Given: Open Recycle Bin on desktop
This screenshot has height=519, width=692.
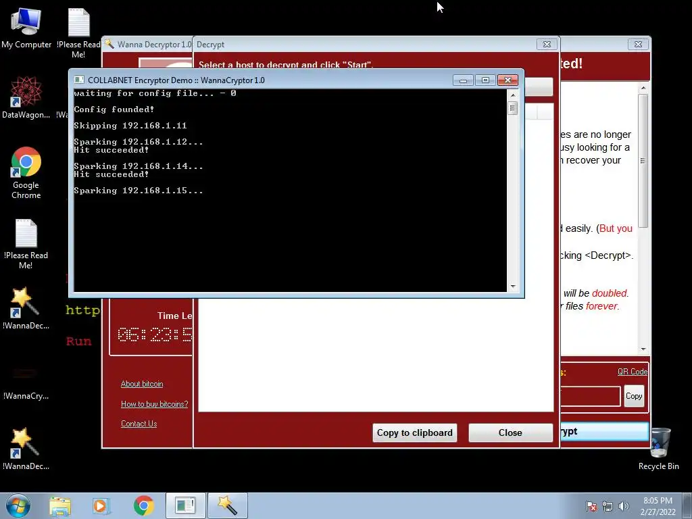Looking at the screenshot, I should (658, 449).
